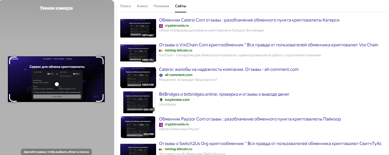Click the white circle handle on the crop area
This screenshot has height=155, width=389.
(x=56, y=84)
